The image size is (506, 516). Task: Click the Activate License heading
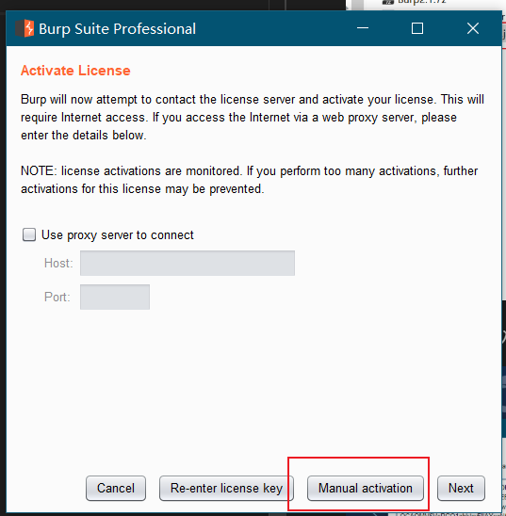point(75,71)
